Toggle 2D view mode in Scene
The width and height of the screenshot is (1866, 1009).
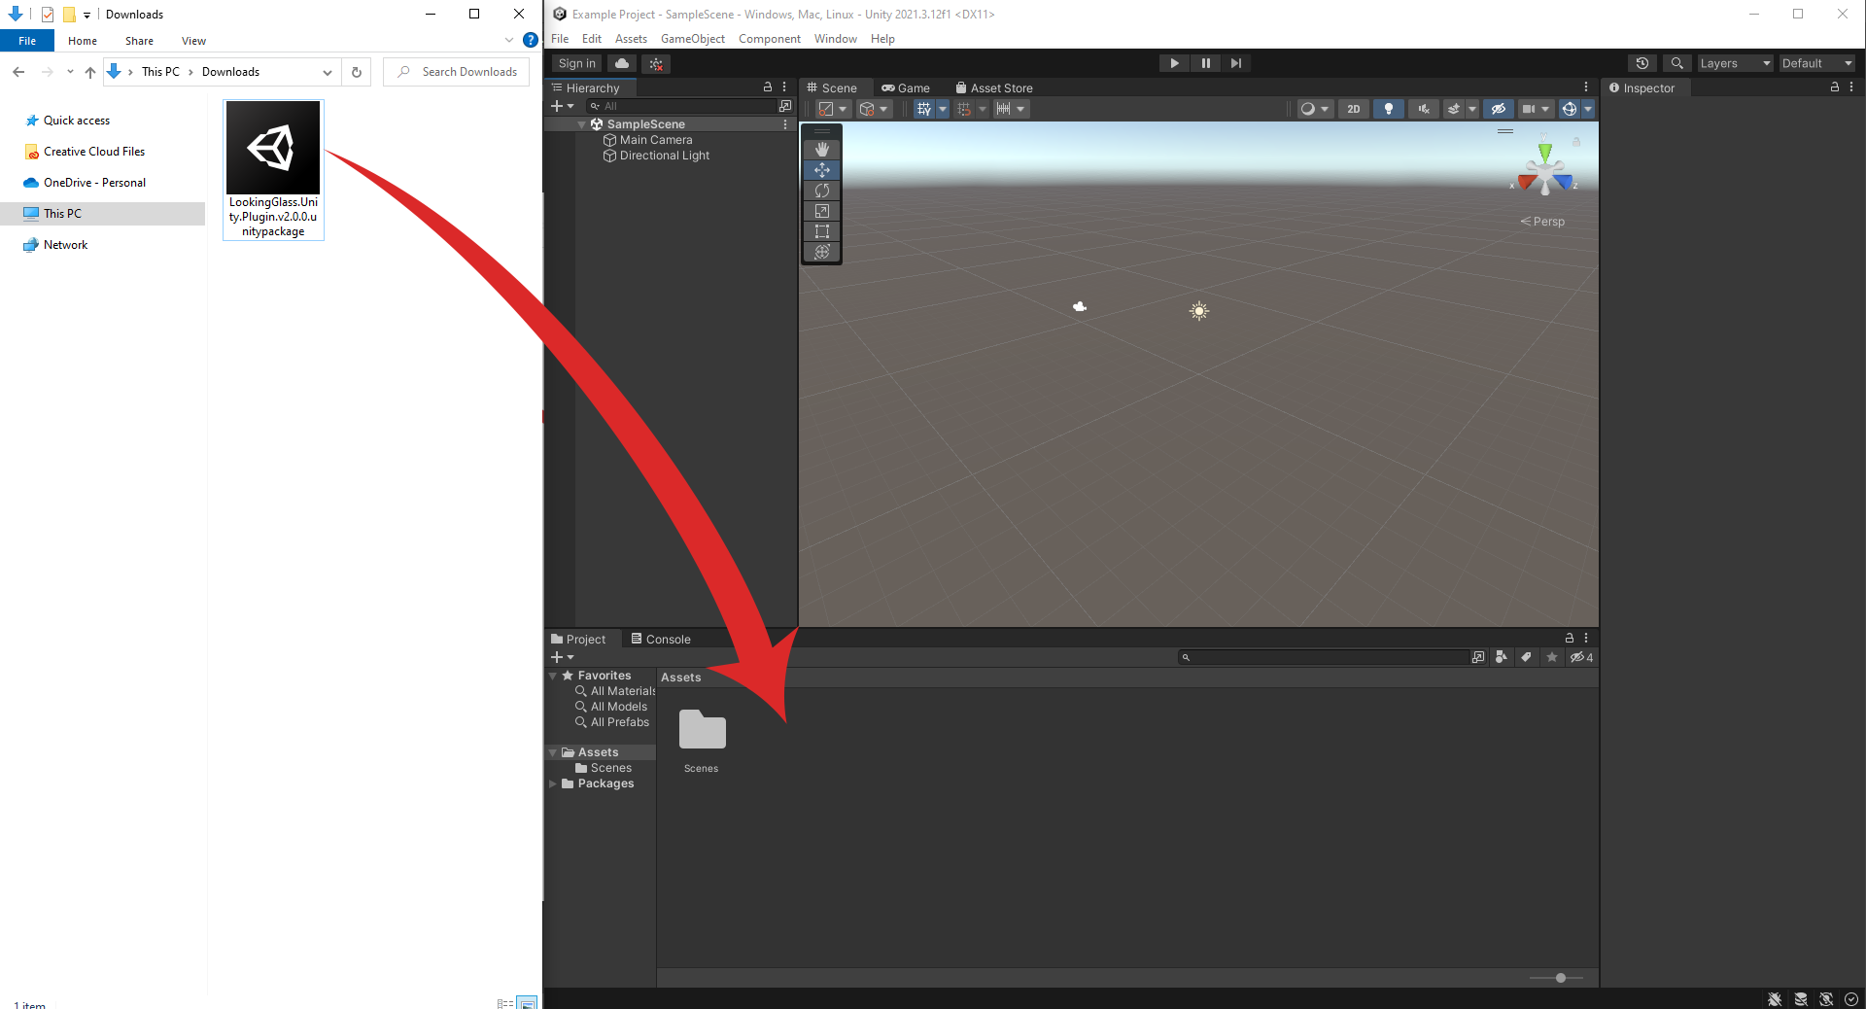coord(1353,109)
